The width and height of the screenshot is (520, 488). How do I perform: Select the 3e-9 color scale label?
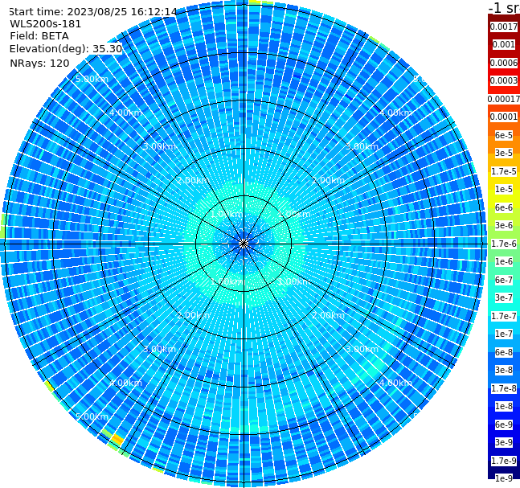(x=503, y=442)
